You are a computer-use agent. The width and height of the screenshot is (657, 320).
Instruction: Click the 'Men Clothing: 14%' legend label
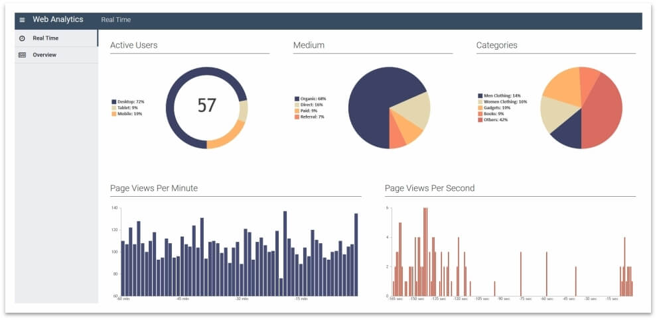coord(502,96)
